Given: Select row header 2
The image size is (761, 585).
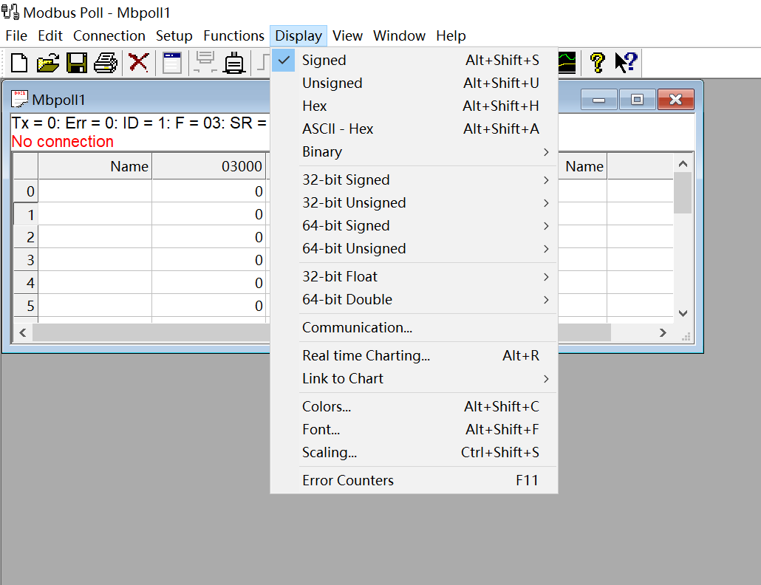Looking at the screenshot, I should point(26,237).
